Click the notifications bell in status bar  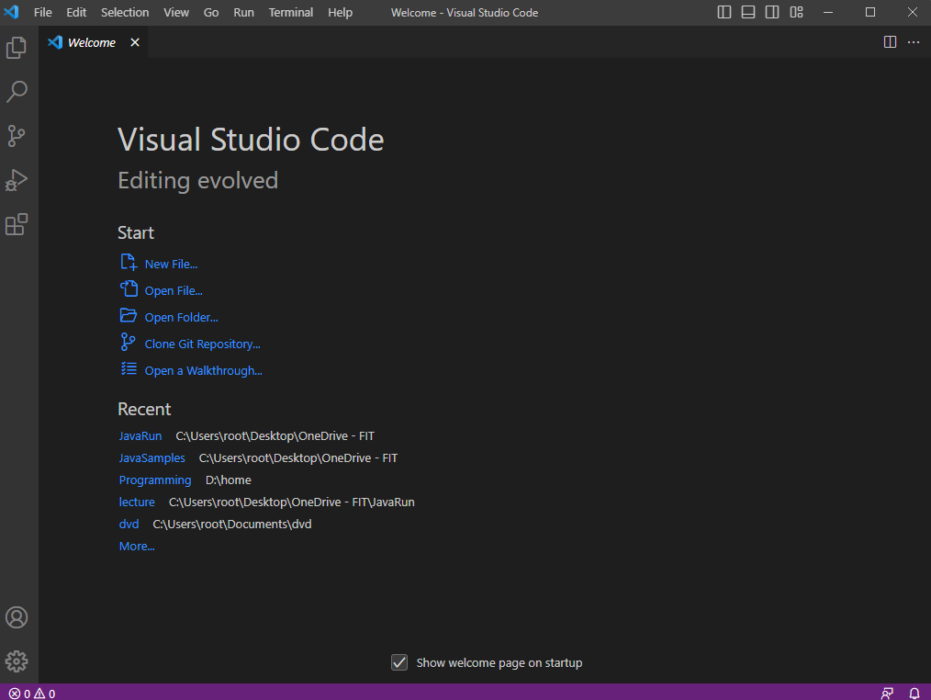(914, 694)
